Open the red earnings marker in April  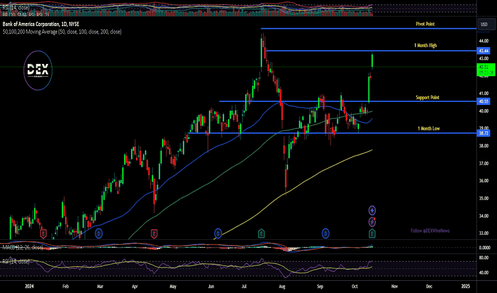tap(154, 234)
